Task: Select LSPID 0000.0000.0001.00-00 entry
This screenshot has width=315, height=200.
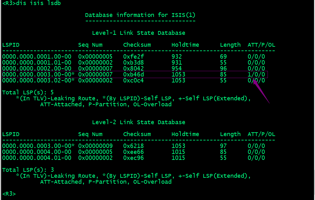Action: pos(37,57)
